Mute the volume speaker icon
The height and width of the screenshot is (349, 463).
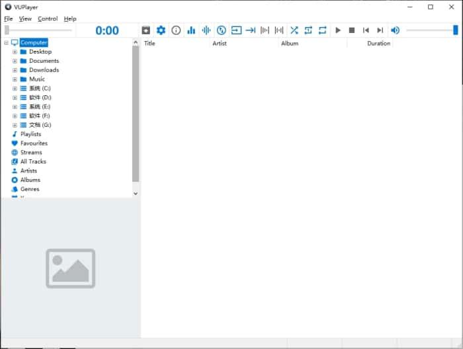tap(395, 30)
